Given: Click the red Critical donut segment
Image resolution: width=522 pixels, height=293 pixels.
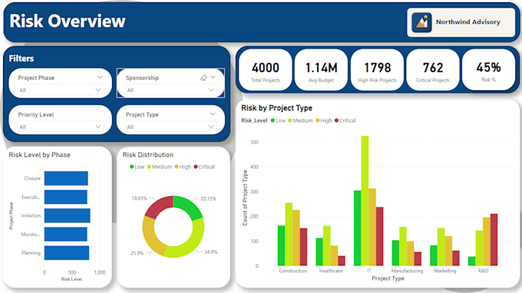Looking at the screenshot, I should (159, 205).
